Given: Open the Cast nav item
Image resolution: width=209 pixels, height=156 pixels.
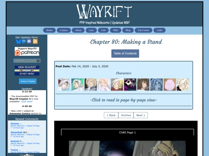Looking at the screenshot, I should click(103, 30).
